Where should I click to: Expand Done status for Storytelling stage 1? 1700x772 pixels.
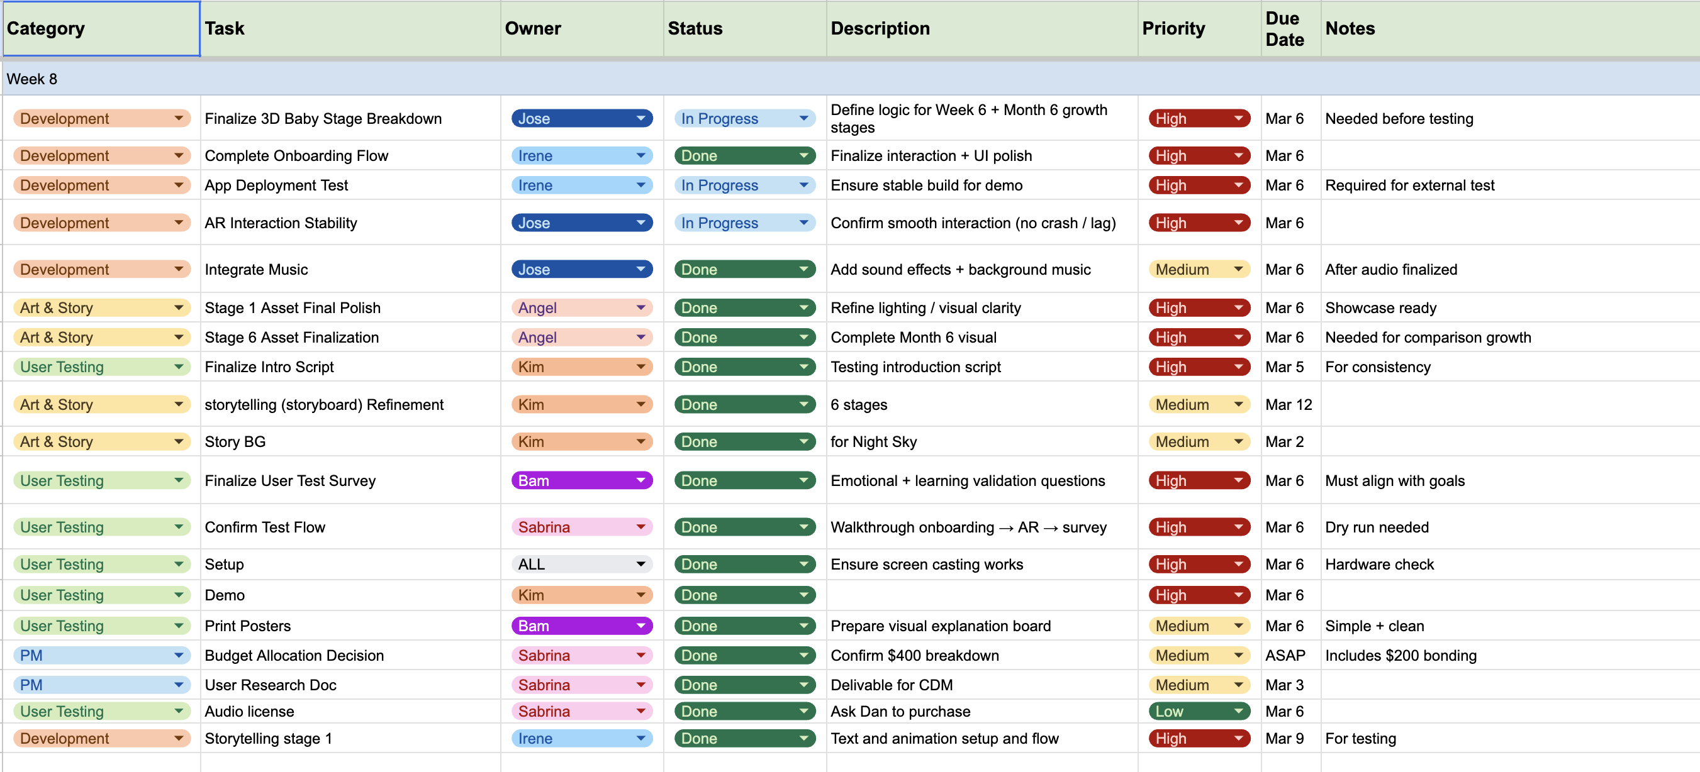[803, 739]
